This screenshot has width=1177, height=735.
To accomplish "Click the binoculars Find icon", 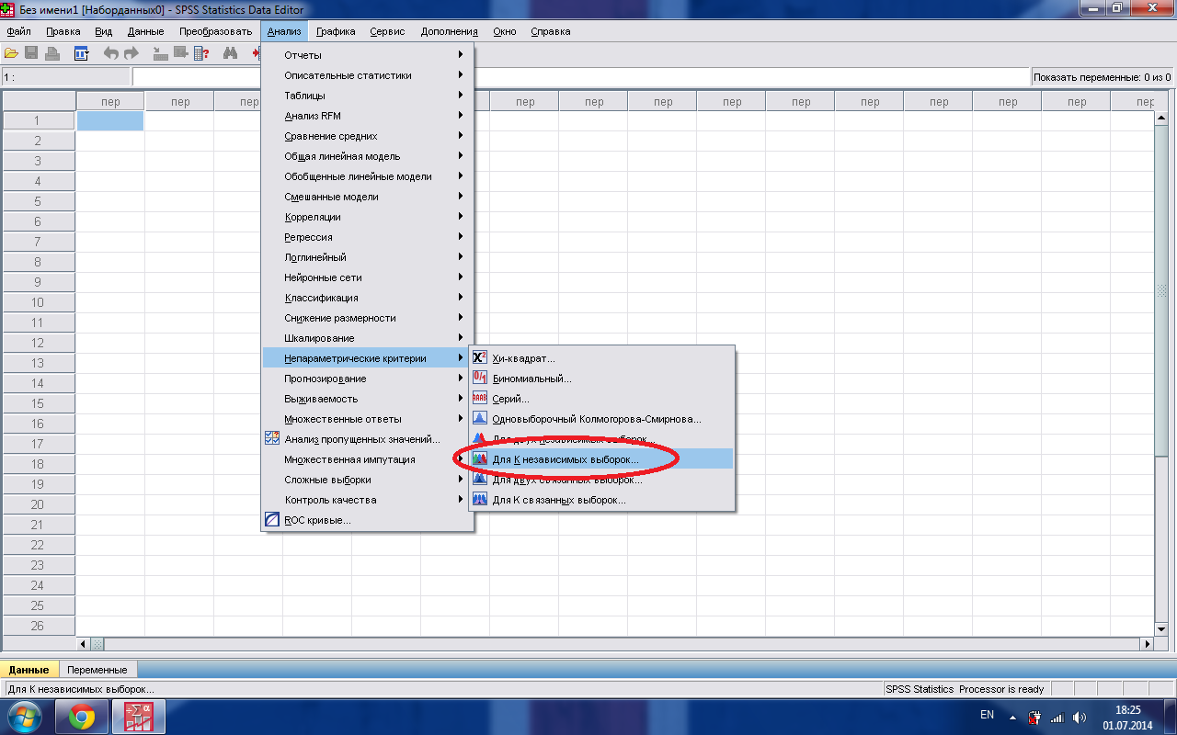I will point(231,53).
